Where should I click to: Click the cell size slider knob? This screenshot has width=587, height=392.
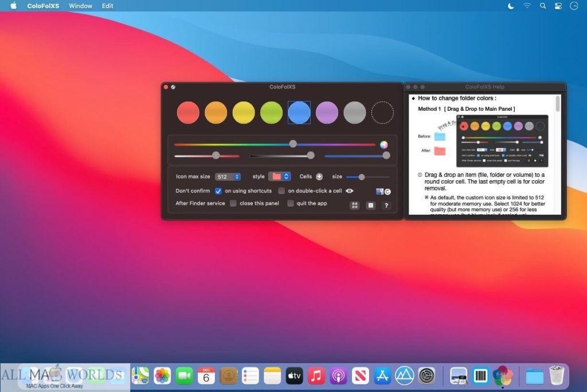[361, 177]
